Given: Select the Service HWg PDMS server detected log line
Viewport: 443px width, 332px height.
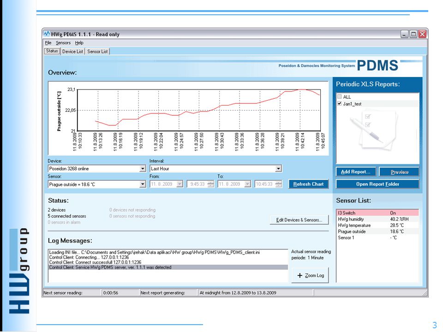Looking at the screenshot, I should tap(168, 267).
